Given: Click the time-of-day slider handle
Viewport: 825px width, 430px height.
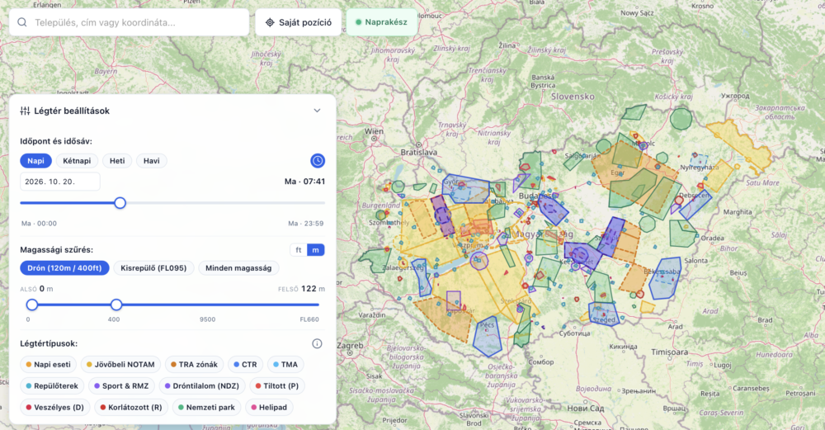Looking at the screenshot, I should click(120, 203).
